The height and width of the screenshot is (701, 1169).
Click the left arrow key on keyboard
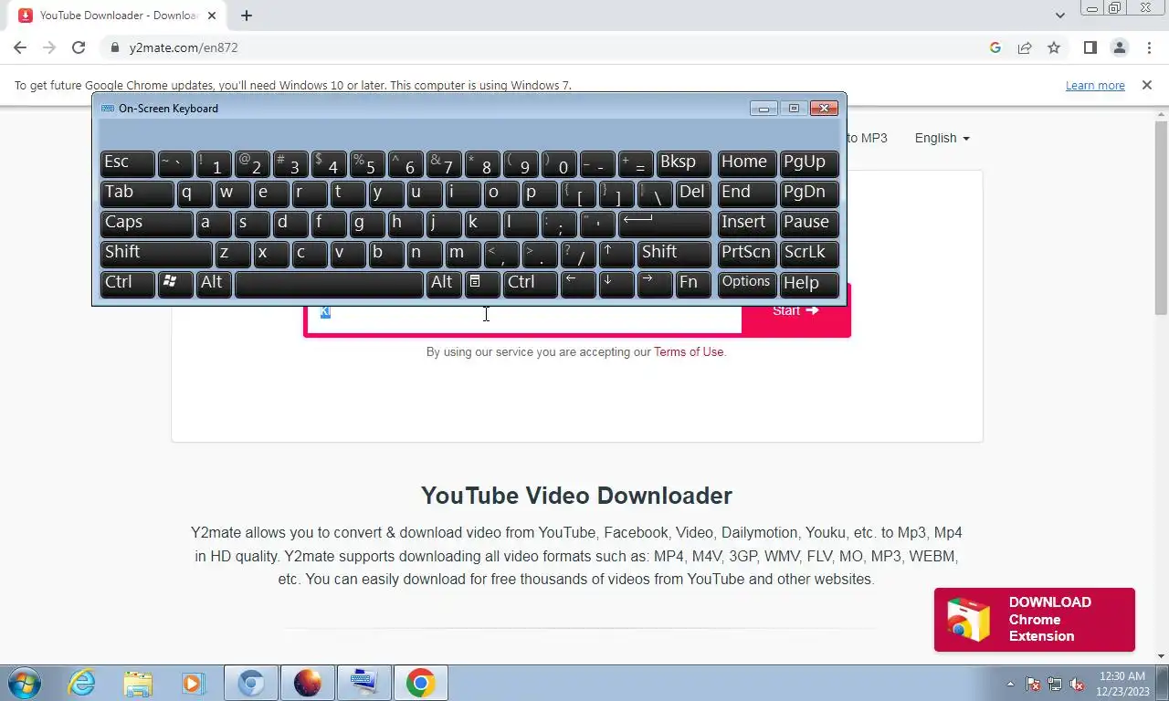578,284
